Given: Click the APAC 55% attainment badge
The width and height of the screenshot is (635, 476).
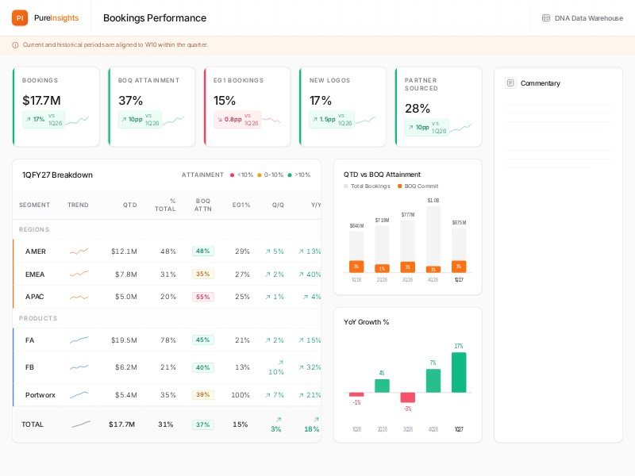Looking at the screenshot, I should click(x=202, y=297).
